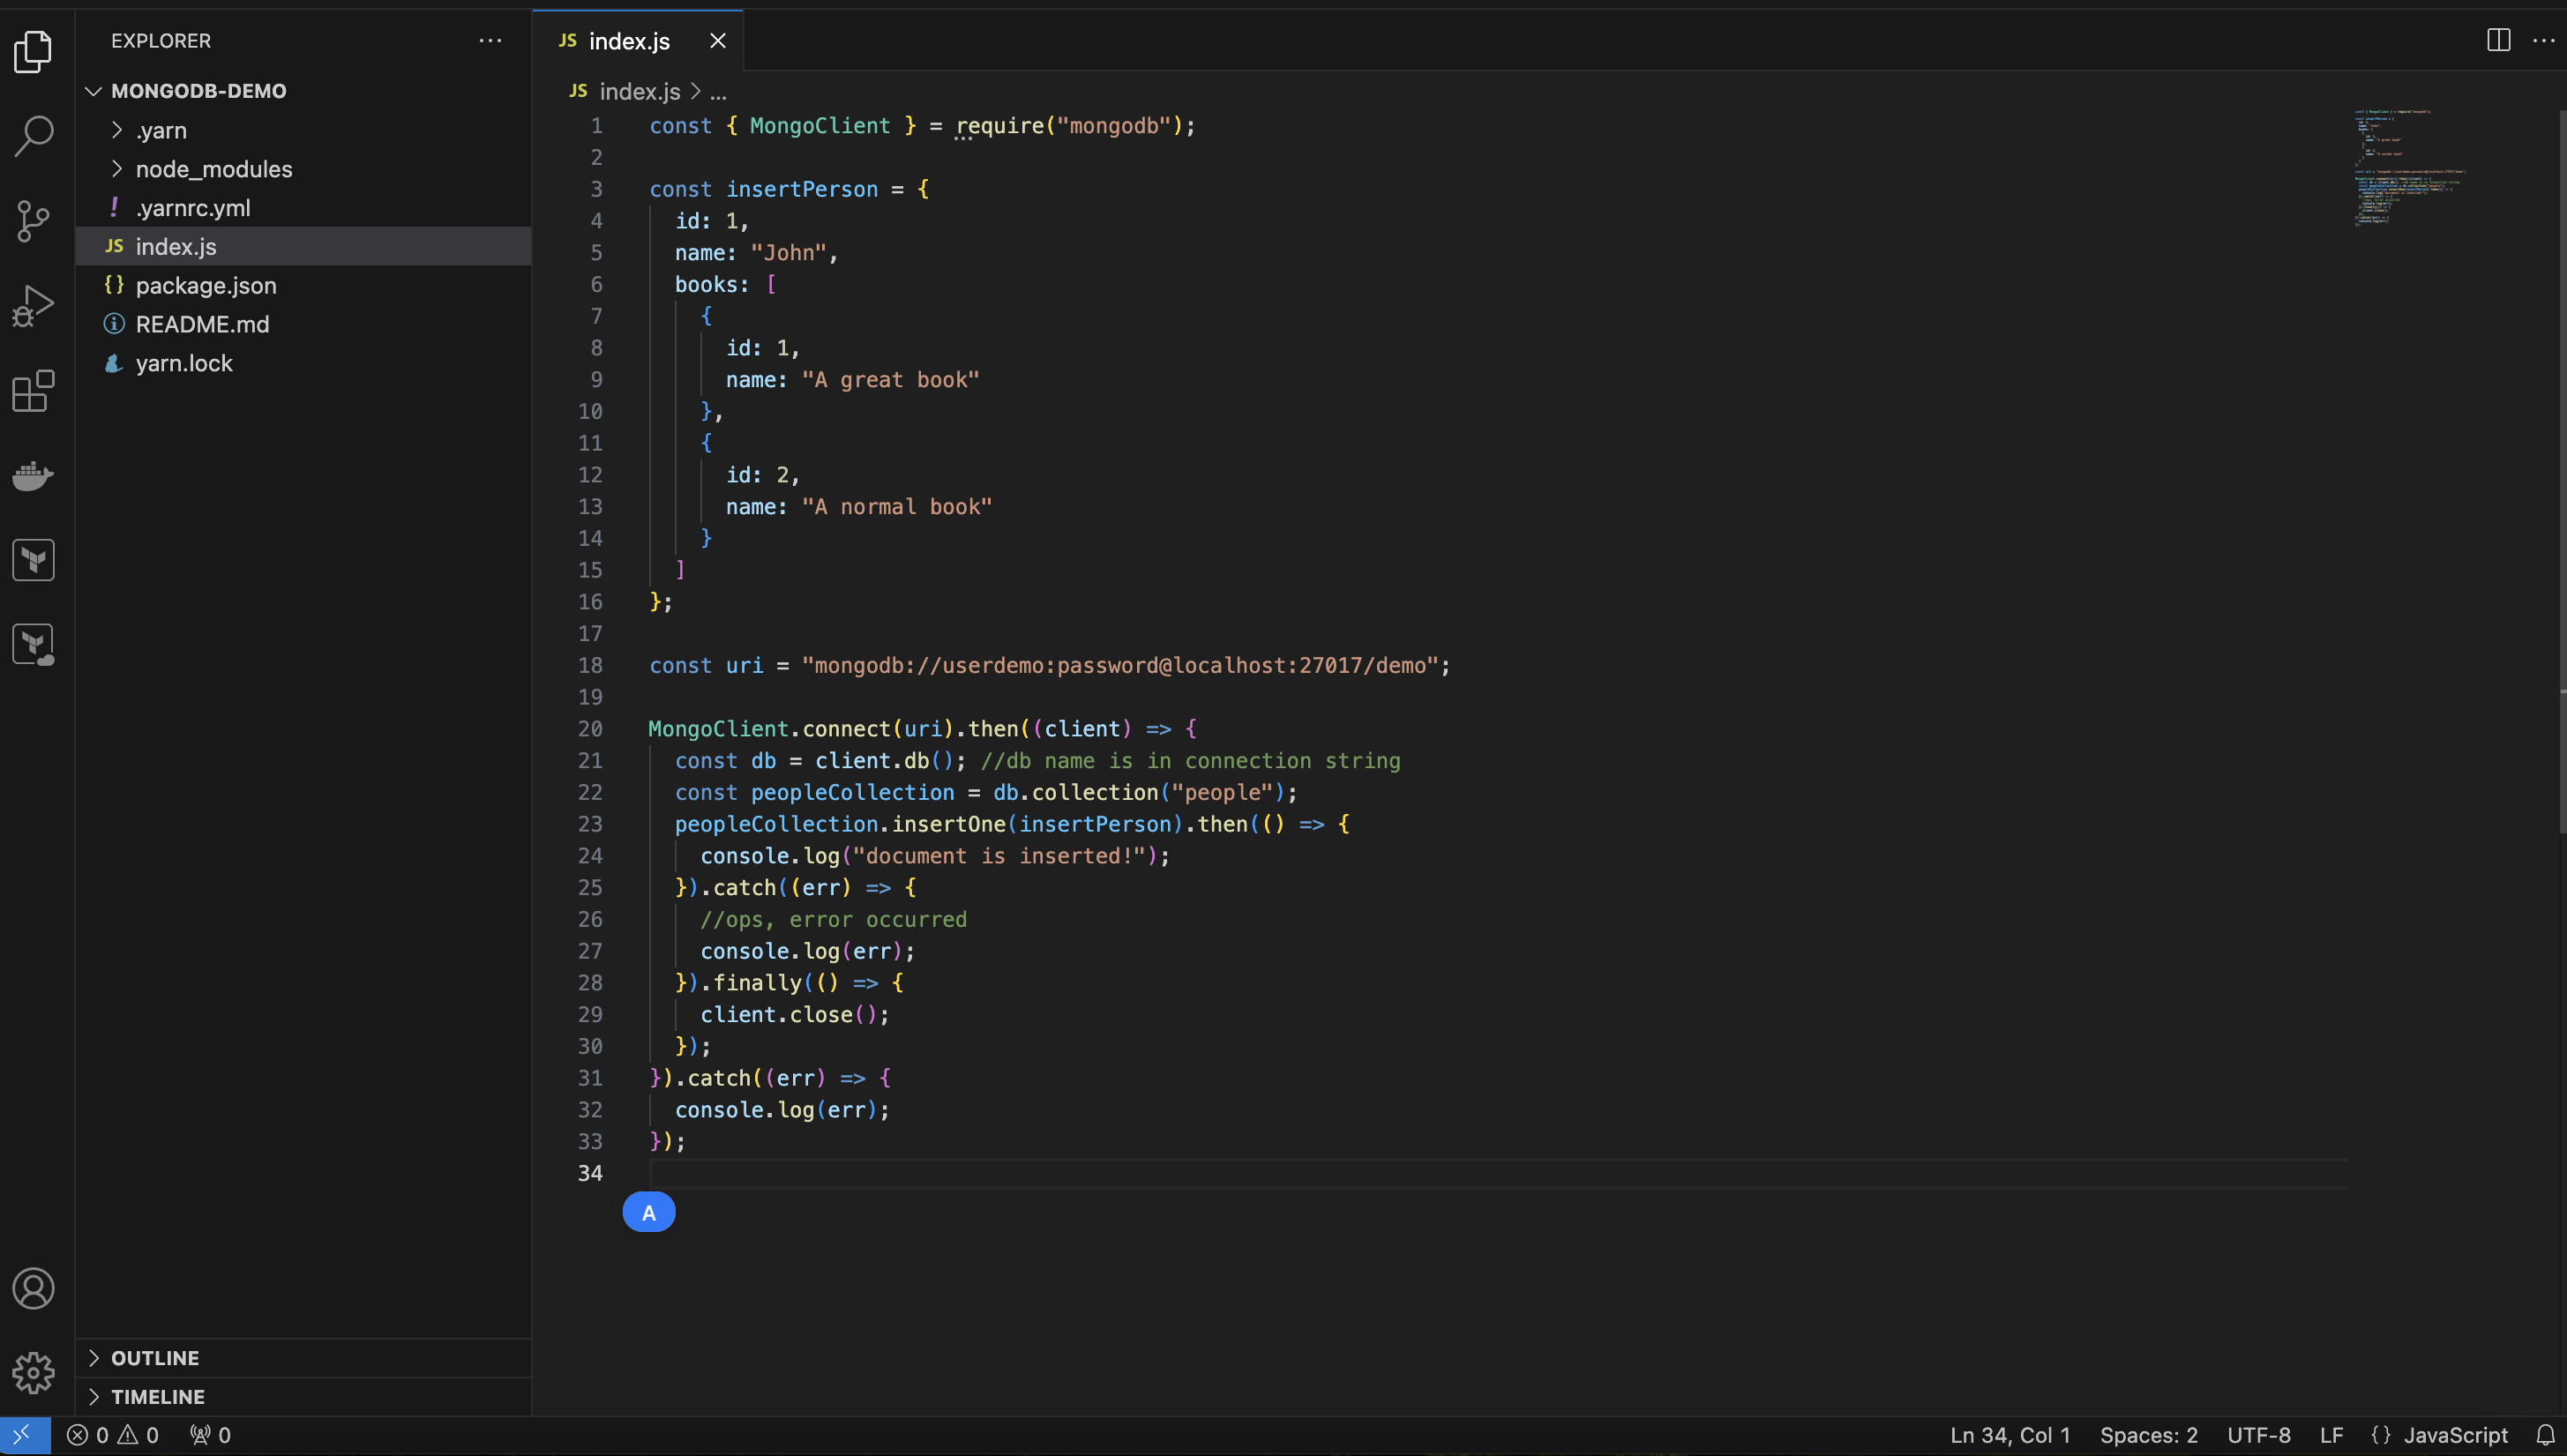Screen dimensions: 2567x1456
Task: Click the JS icon in breadcrumb
Action: [578, 91]
